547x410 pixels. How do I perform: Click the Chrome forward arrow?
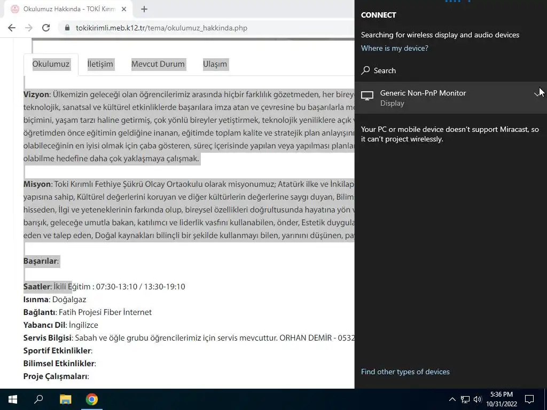point(29,28)
